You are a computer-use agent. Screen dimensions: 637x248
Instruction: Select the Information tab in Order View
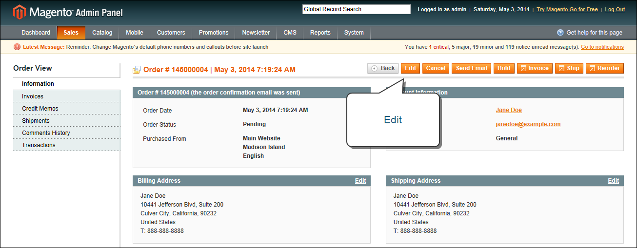coord(66,84)
